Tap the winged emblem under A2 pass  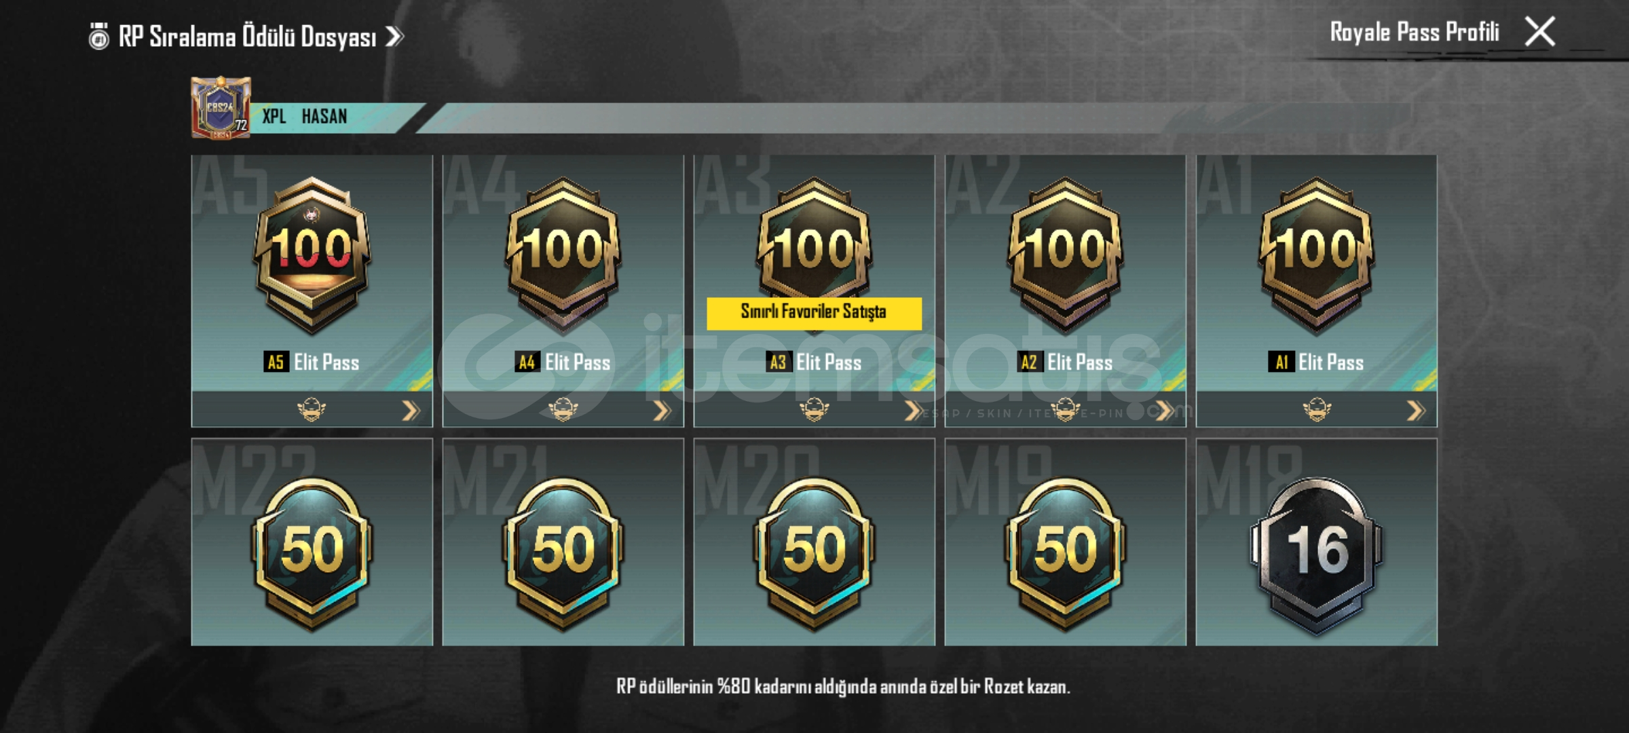(1065, 409)
